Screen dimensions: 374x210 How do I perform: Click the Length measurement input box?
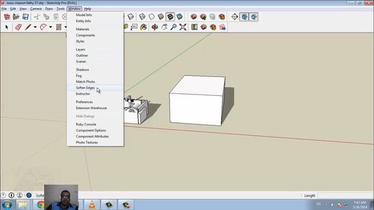345,195
